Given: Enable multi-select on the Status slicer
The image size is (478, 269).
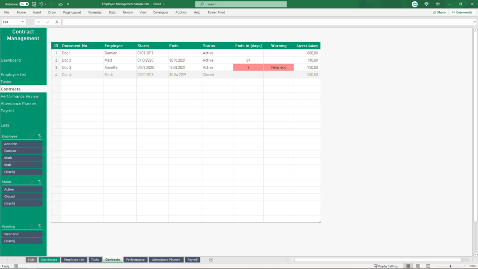Looking at the screenshot, I should (31, 181).
